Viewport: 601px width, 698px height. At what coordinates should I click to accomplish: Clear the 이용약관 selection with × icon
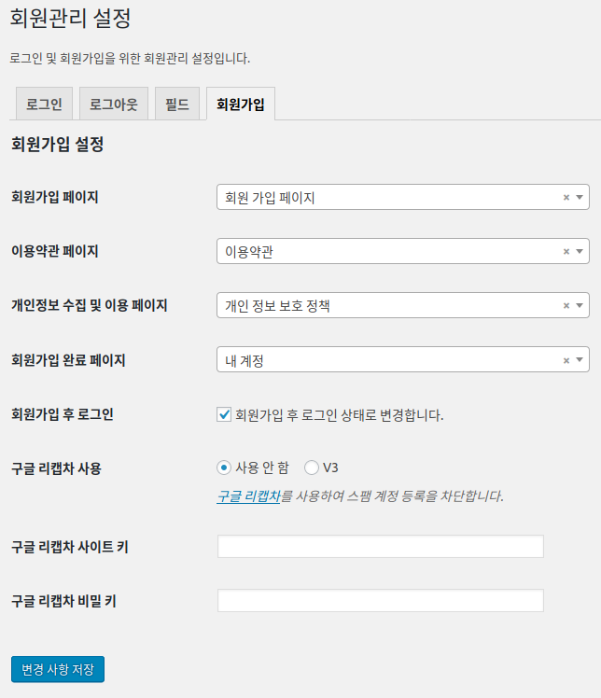(566, 252)
